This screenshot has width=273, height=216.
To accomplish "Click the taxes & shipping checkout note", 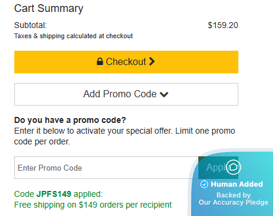I will click(x=73, y=36).
